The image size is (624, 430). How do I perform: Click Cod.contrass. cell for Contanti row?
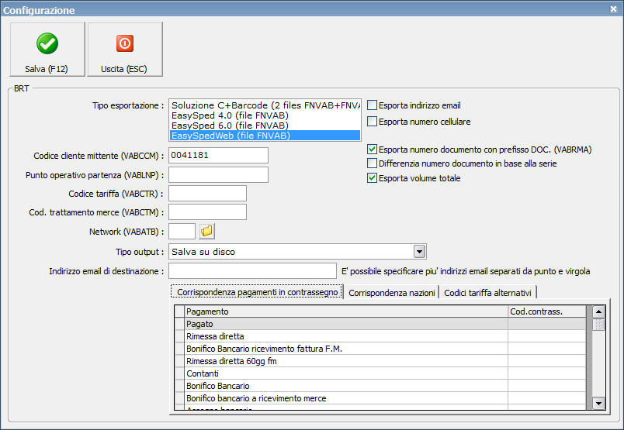click(x=547, y=373)
